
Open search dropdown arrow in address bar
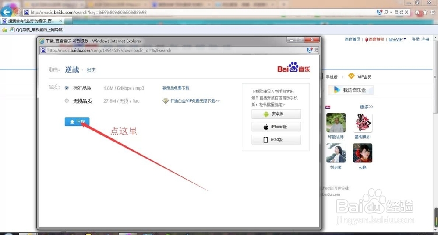[x=391, y=12]
